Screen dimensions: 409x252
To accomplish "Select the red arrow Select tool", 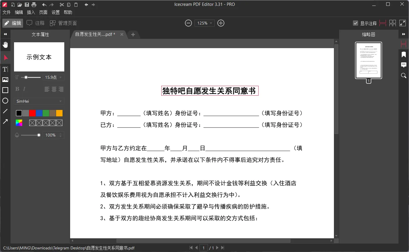I will click(x=5, y=57).
